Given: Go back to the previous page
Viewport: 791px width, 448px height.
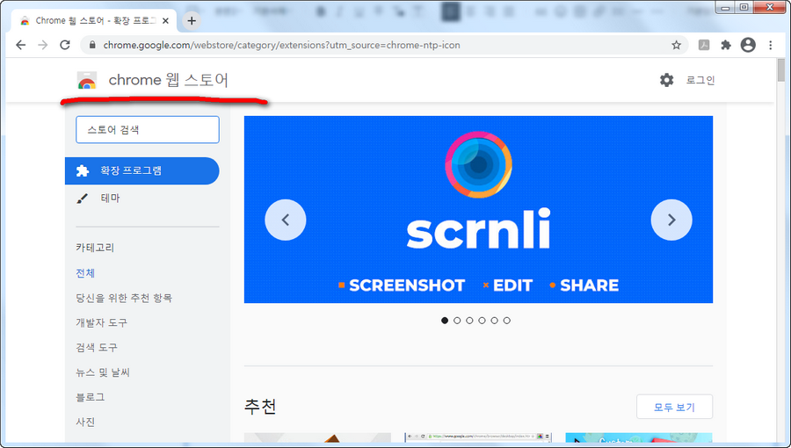Looking at the screenshot, I should 21,45.
